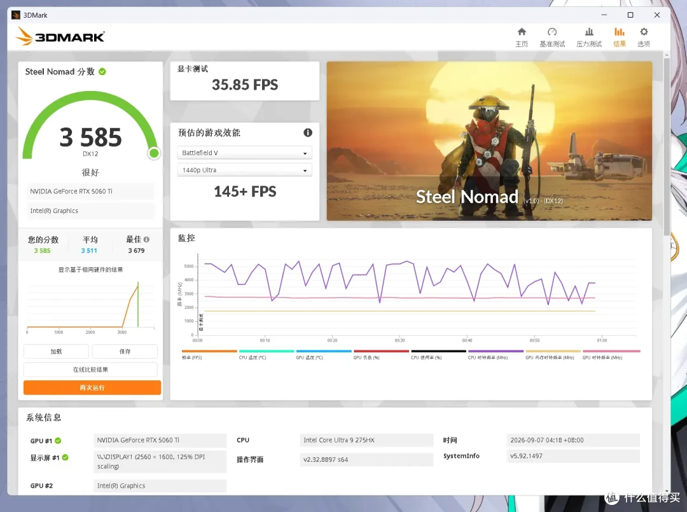
Task: Click the scrollbar up arrow
Action: click(x=667, y=55)
